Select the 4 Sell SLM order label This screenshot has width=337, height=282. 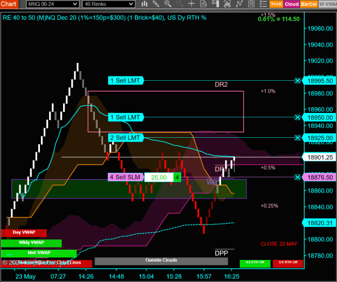pos(126,177)
